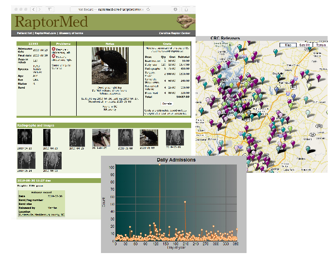Open the Glossary of terms link
This screenshot has height=255, width=332.
71,33
